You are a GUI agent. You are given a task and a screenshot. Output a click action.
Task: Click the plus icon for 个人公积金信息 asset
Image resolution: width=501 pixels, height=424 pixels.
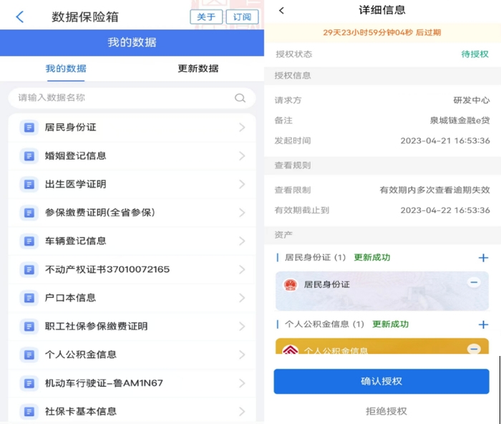pos(483,324)
